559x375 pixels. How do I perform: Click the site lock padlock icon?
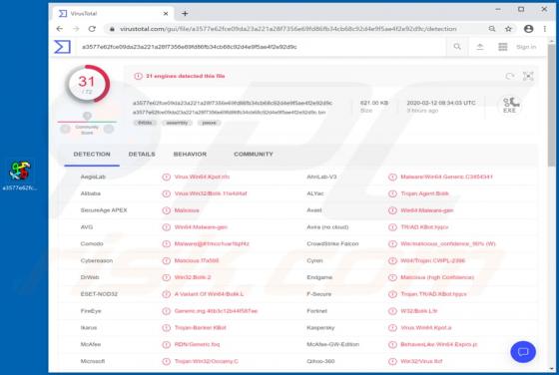[112, 29]
